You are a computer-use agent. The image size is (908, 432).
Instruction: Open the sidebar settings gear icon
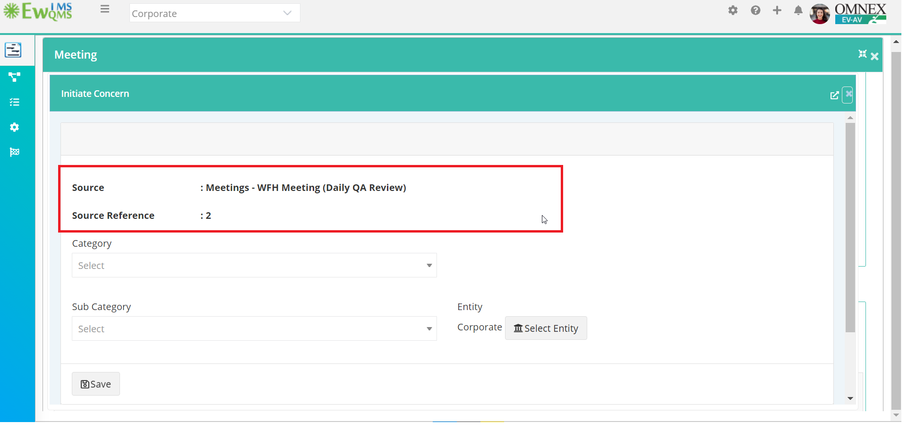[15, 127]
